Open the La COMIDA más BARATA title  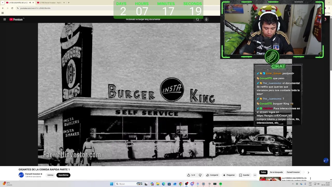[x=294, y=179]
